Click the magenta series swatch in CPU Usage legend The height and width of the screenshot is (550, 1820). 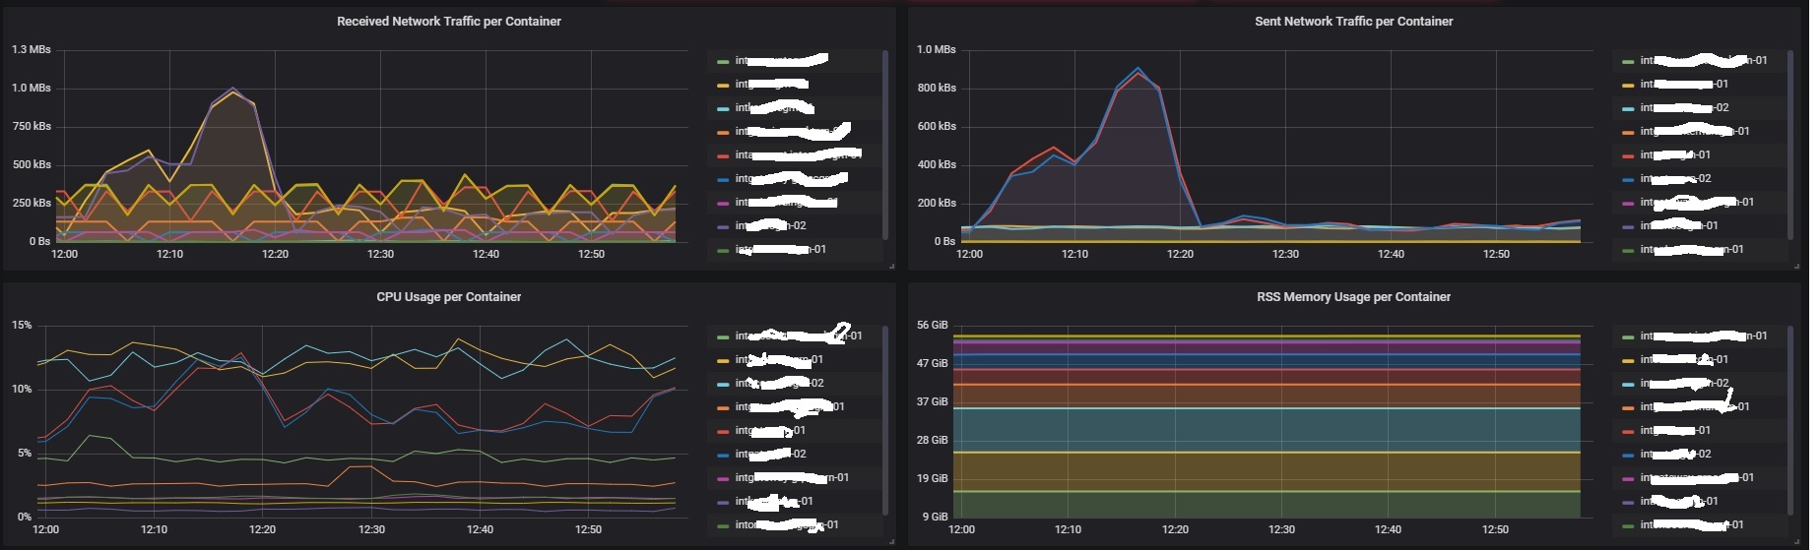tap(723, 478)
